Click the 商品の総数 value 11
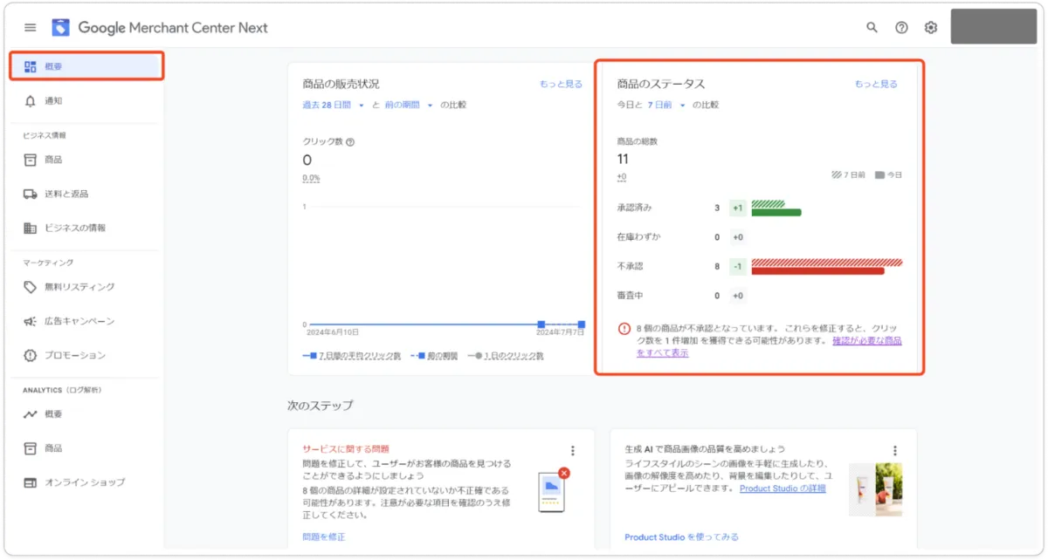This screenshot has height=560, width=1048. coord(623,159)
